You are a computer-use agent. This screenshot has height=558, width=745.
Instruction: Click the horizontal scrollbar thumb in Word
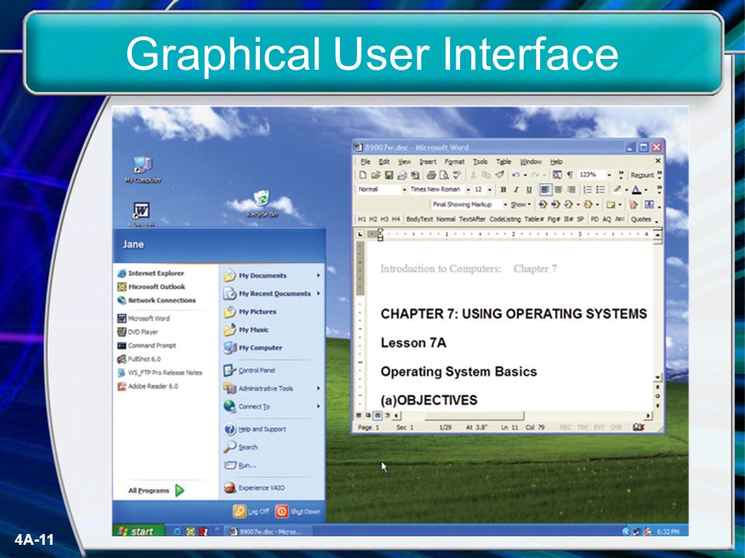click(x=474, y=415)
